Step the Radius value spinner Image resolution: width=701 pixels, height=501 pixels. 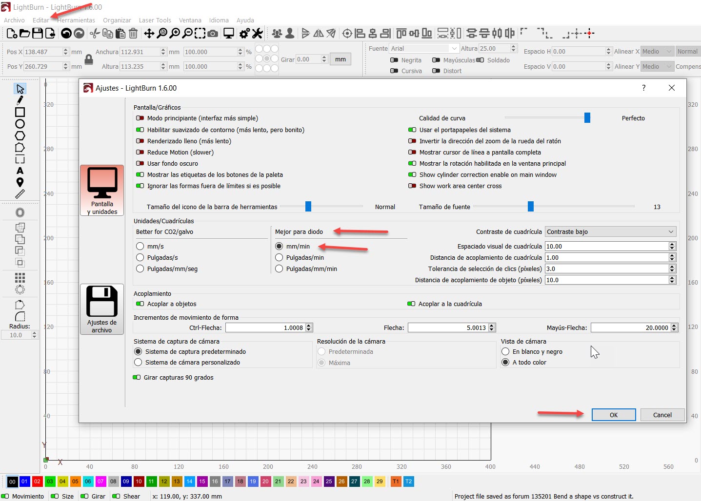[x=34, y=335]
